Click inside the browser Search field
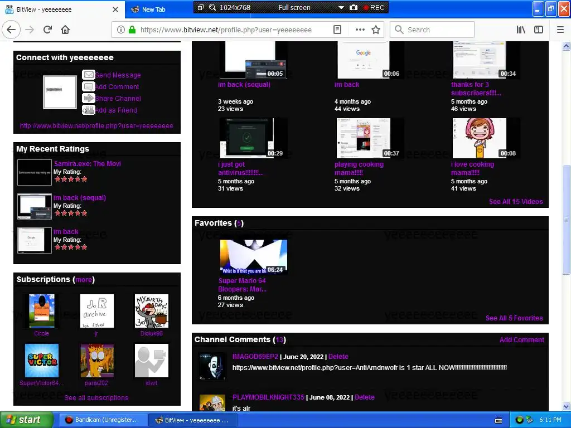This screenshot has height=428, width=571. [432, 30]
